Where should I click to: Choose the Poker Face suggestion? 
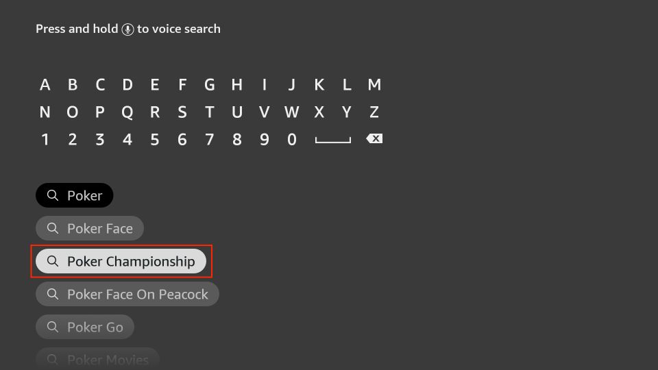point(90,228)
